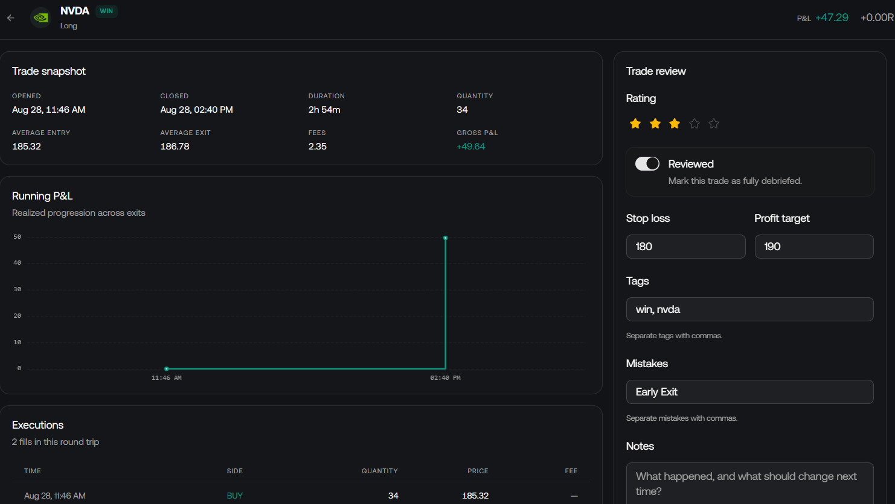Set rating to one star
This screenshot has height=504, width=895.
coord(635,124)
